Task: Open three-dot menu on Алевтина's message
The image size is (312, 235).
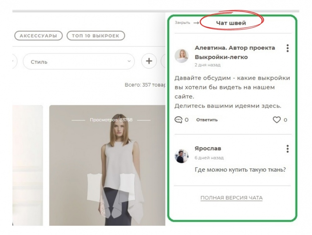Action: (287, 48)
